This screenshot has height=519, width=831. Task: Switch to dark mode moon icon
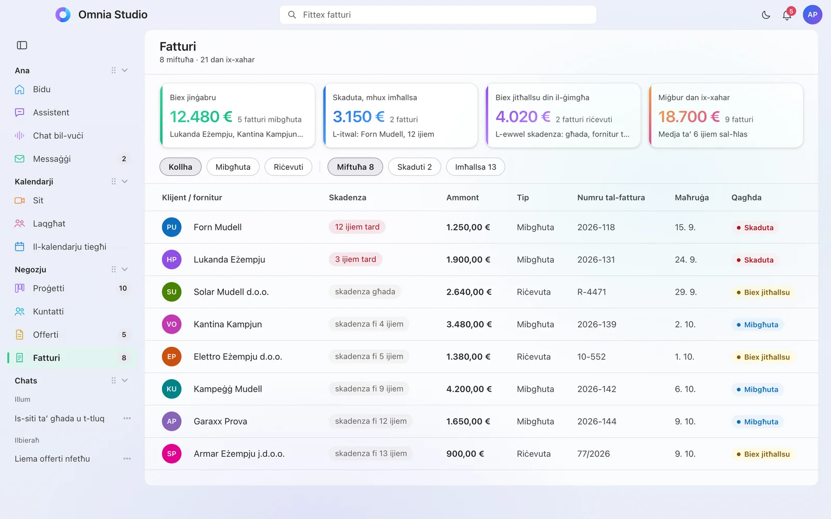point(766,15)
